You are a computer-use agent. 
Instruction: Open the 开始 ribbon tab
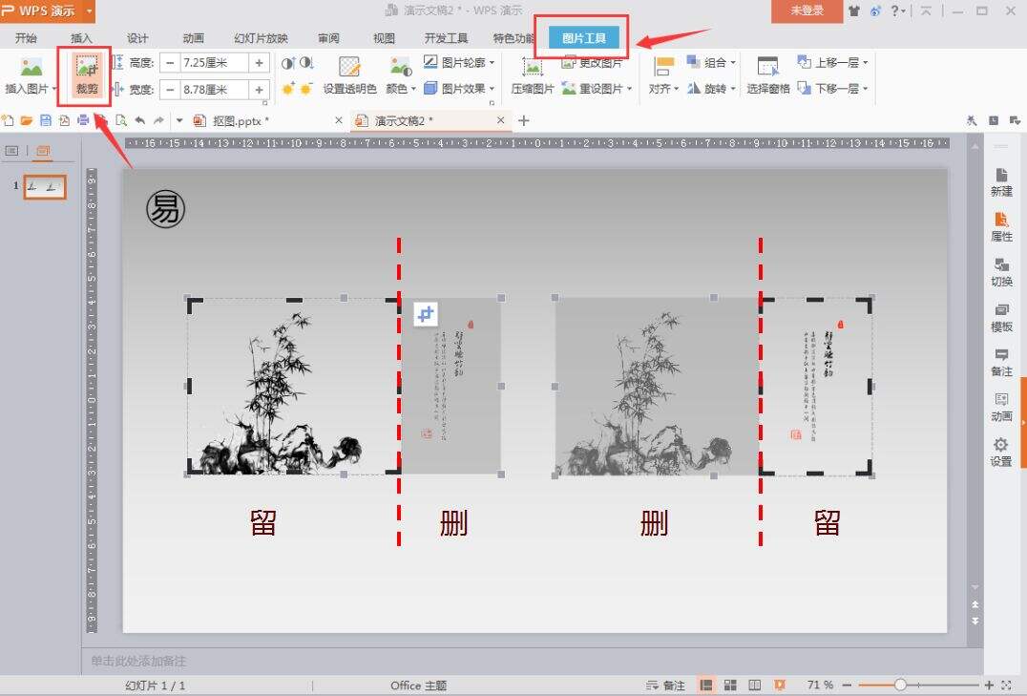click(26, 38)
